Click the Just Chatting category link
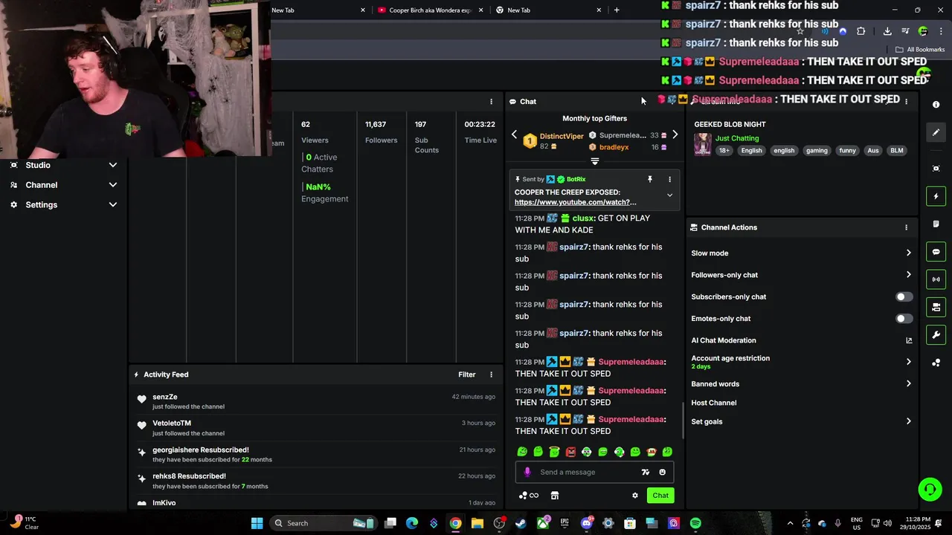952x535 pixels. point(737,138)
